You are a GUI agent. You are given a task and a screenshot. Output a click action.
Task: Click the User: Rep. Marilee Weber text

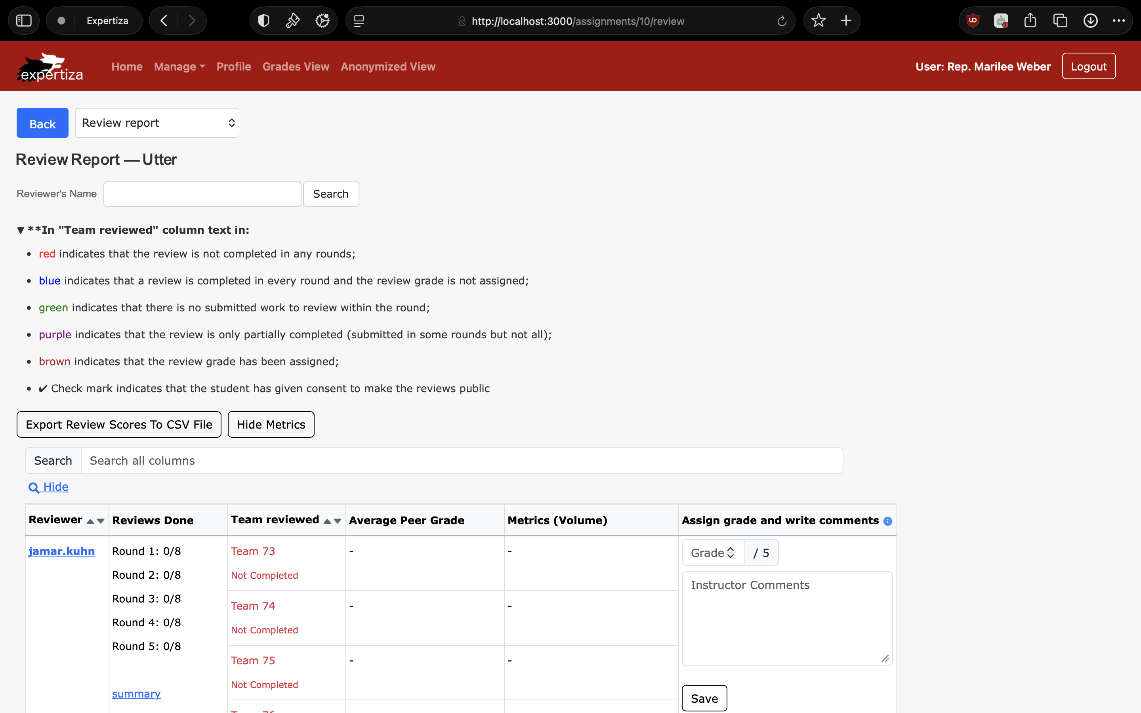coord(983,67)
